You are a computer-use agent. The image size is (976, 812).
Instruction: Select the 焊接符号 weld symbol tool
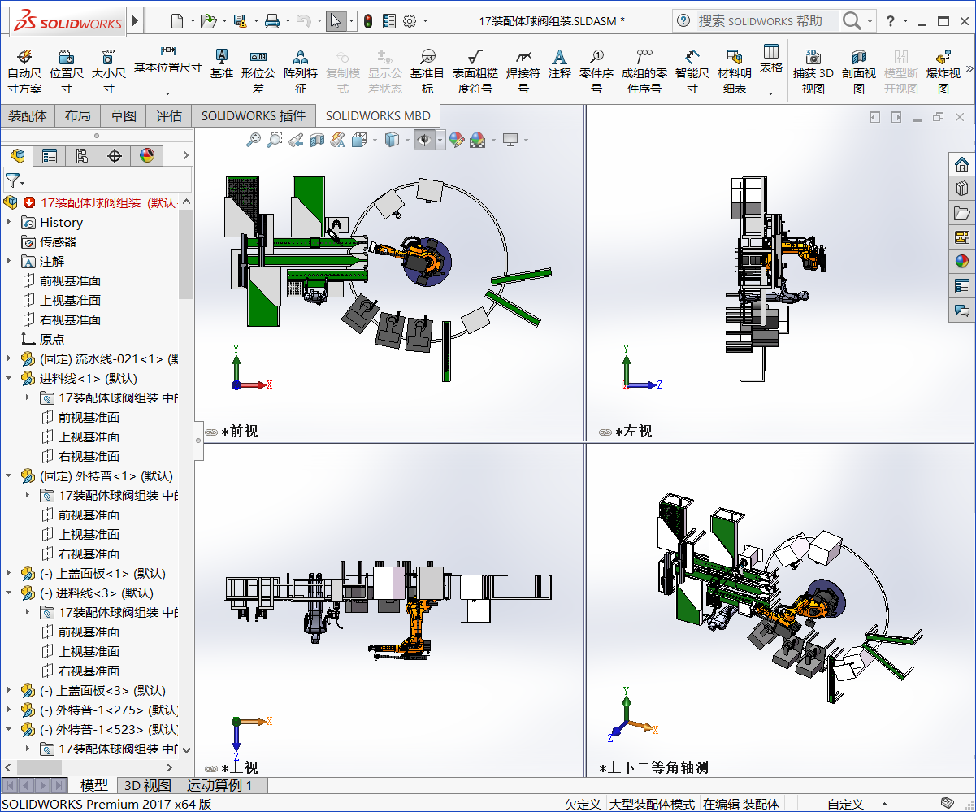[523, 71]
